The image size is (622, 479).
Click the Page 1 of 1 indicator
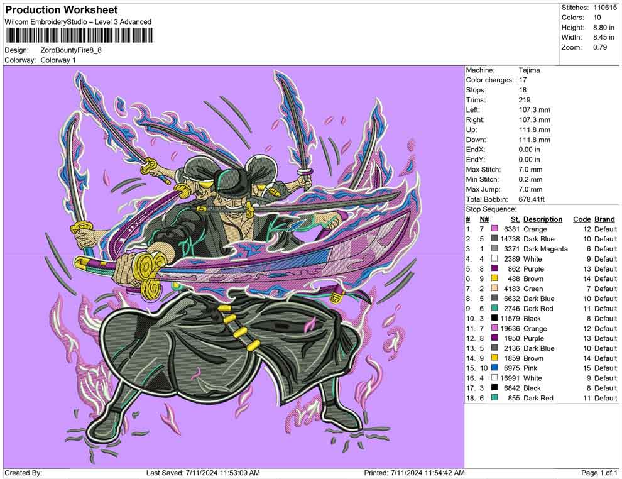[x=599, y=473]
